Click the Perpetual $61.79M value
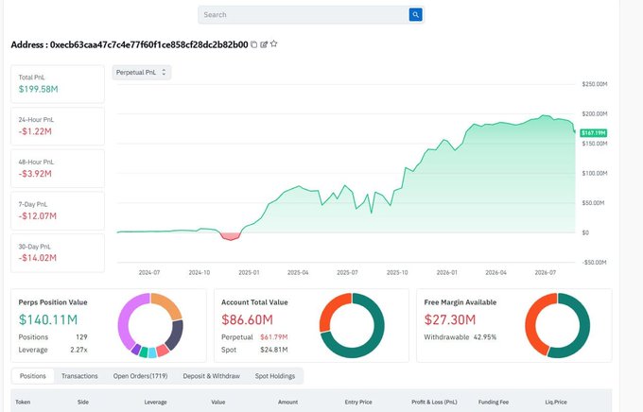Image resolution: width=643 pixels, height=412 pixels. [x=274, y=337]
